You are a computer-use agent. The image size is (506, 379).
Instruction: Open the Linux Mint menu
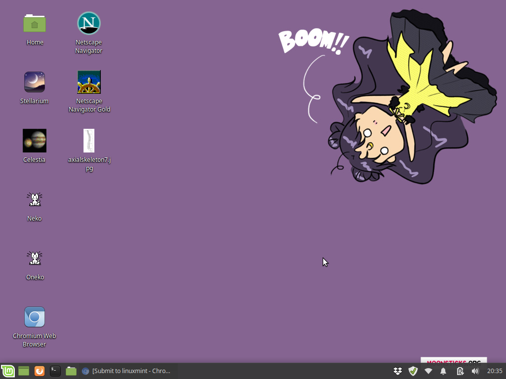(7, 371)
